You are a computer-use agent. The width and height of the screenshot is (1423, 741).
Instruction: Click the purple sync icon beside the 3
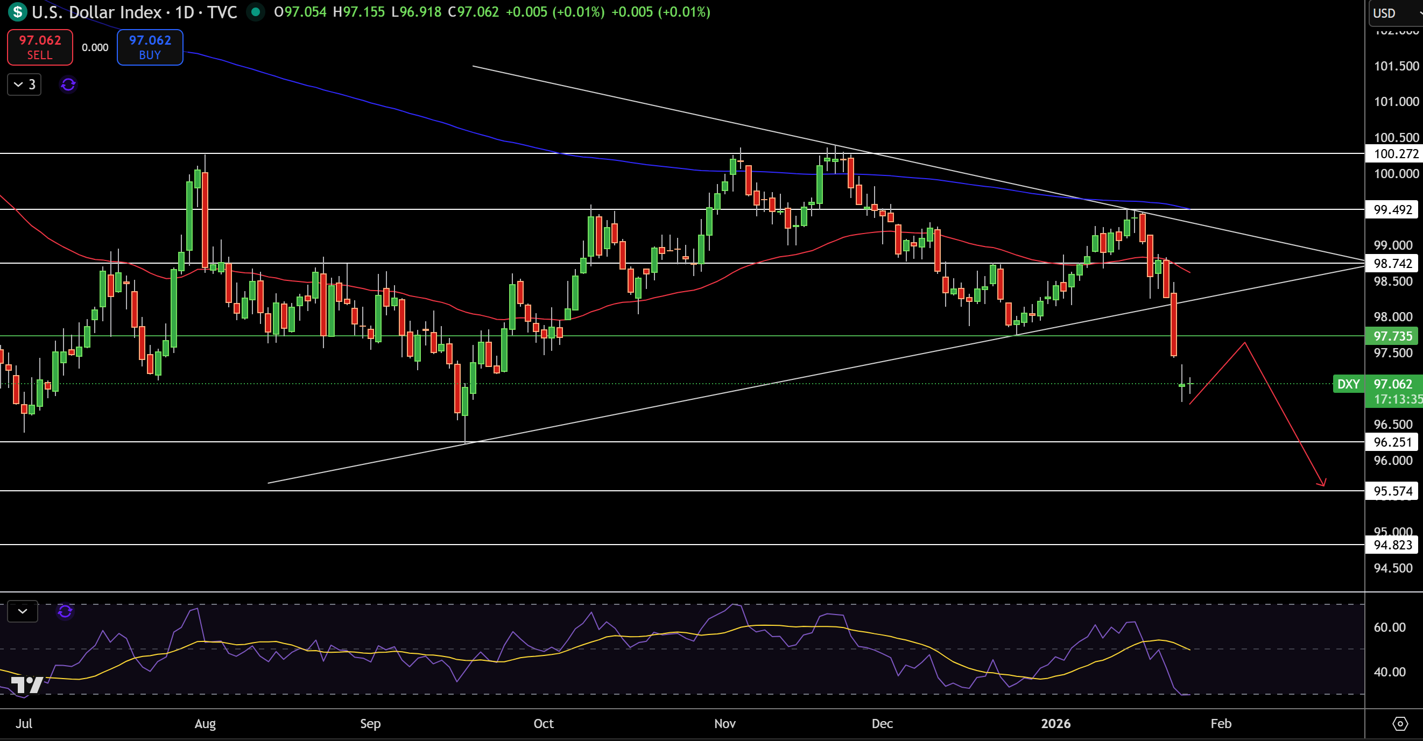68,84
